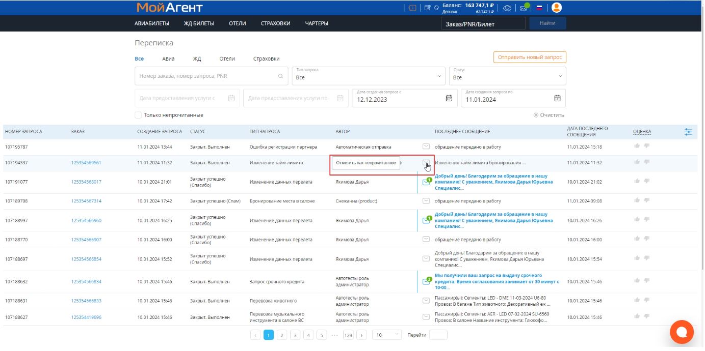Go to page 2

[282, 335]
